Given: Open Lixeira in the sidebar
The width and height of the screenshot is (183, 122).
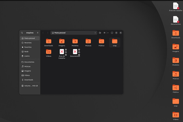Looking at the screenshot, I should click(x=30, y=56).
